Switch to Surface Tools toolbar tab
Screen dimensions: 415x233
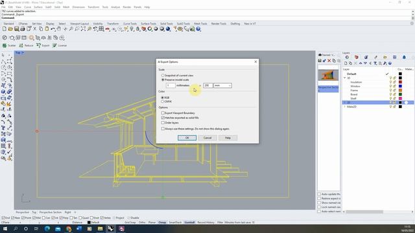[148, 24]
